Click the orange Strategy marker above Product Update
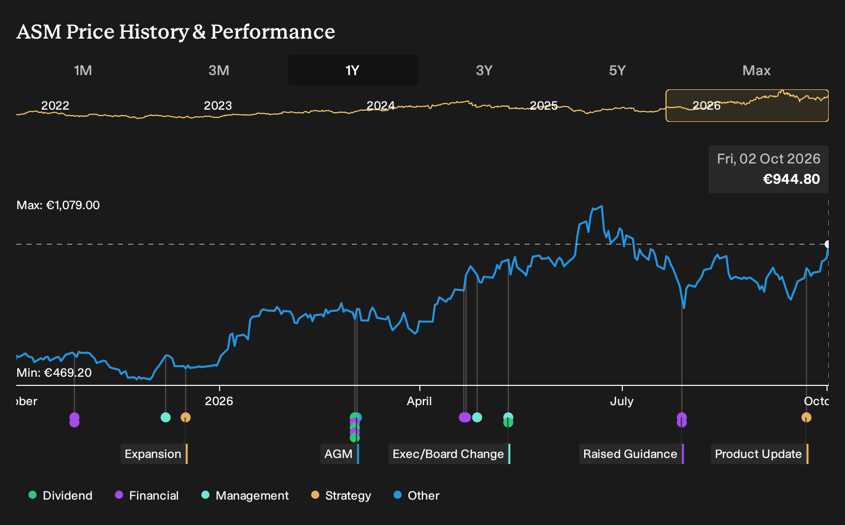 point(806,417)
